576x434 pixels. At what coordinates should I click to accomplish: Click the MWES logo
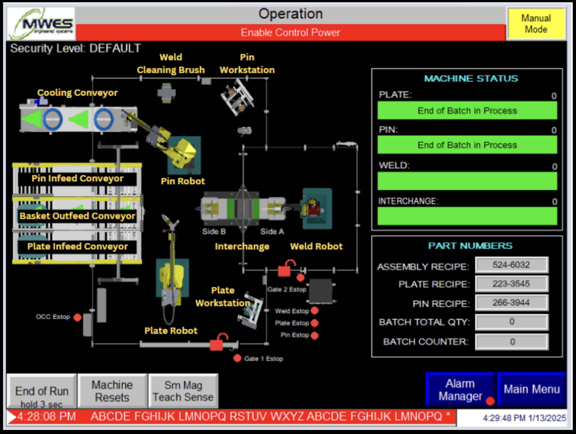[41, 24]
